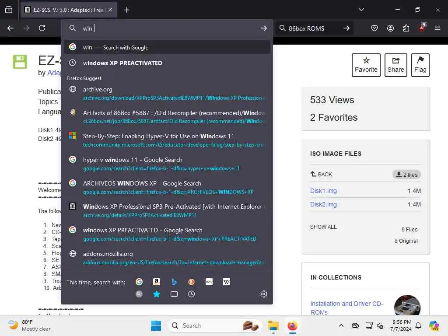Open the Firefox hamburger menu
Image resolution: width=448 pixels, height=336 pixels.
point(437,28)
